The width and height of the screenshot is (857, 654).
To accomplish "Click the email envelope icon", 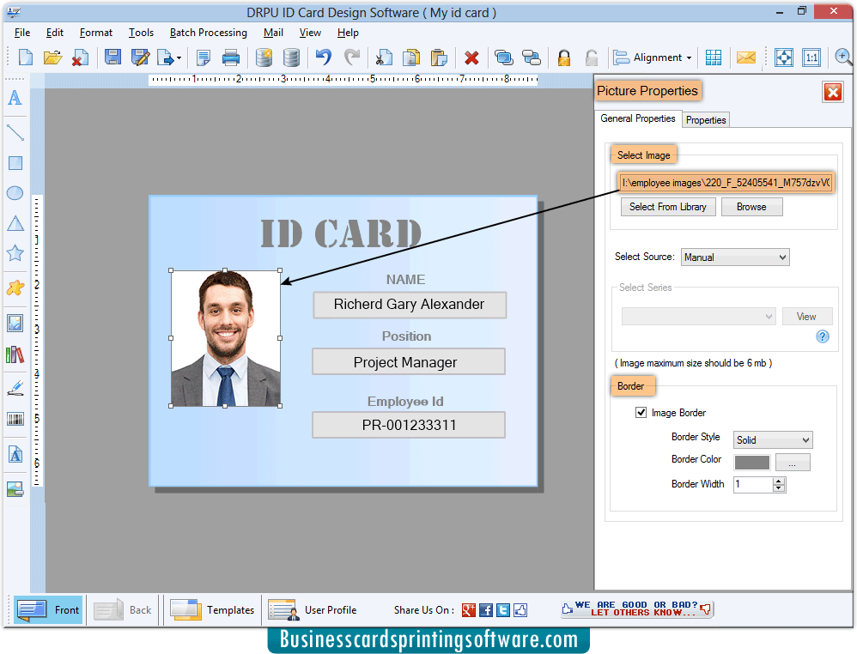I will pyautogui.click(x=746, y=58).
